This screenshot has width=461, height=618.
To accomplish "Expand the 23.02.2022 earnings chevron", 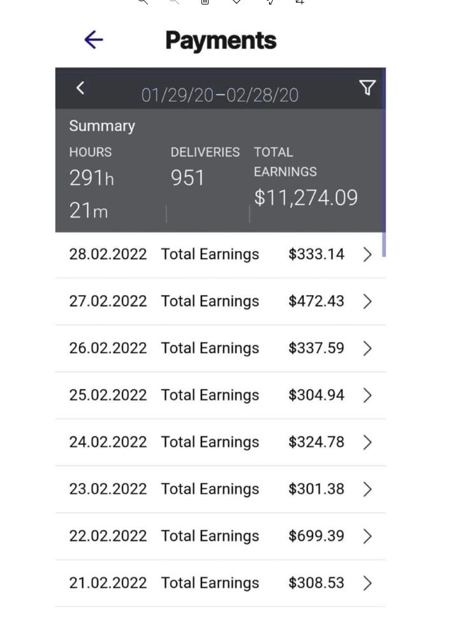I will pos(367,489).
